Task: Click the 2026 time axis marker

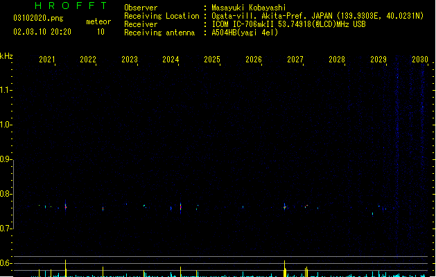Action: (x=254, y=59)
